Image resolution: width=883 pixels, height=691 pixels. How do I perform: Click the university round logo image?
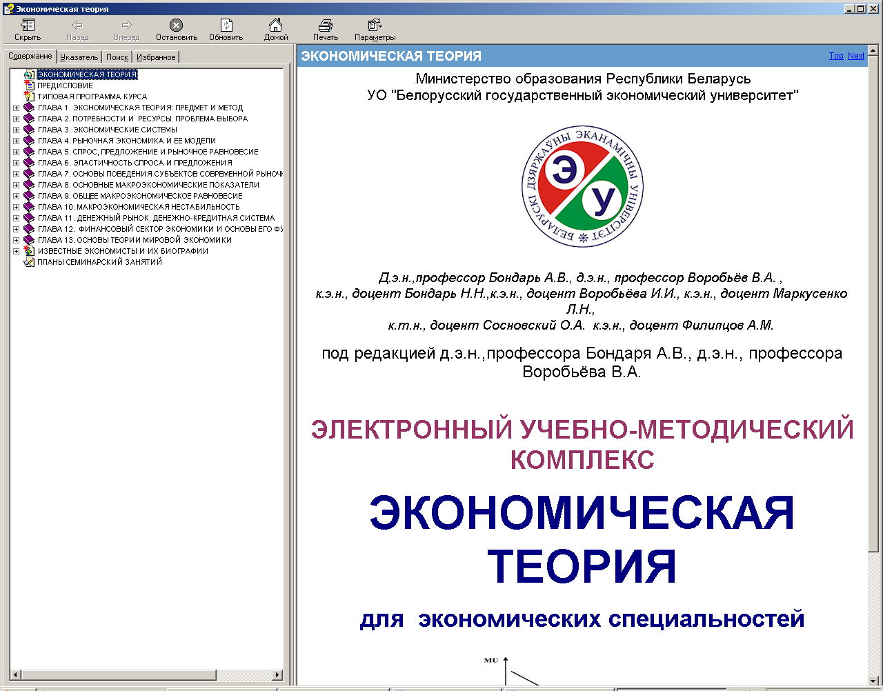[582, 186]
